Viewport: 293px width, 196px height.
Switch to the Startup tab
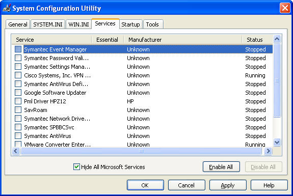[130, 24]
